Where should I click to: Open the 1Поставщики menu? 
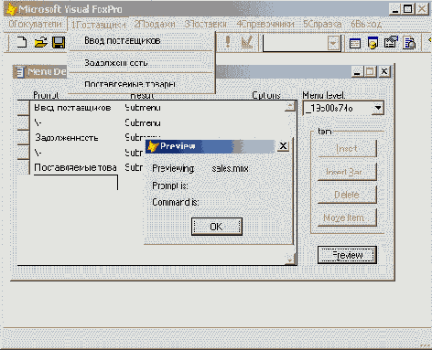98,25
